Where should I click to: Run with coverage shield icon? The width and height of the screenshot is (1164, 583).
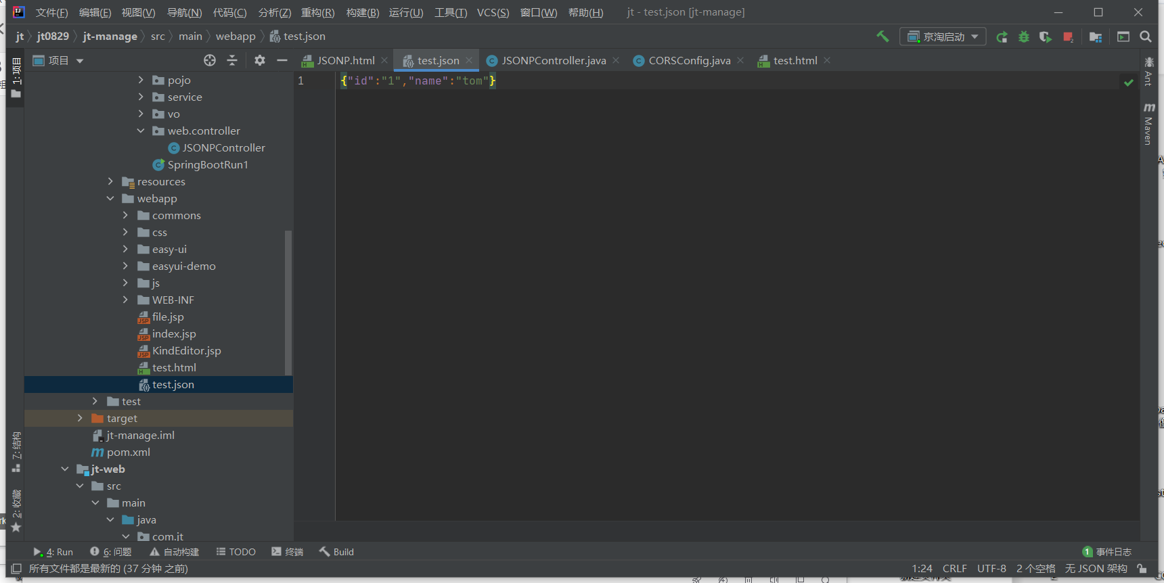click(x=1046, y=37)
